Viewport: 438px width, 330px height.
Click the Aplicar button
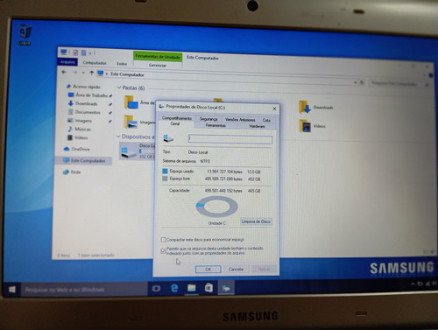264,270
